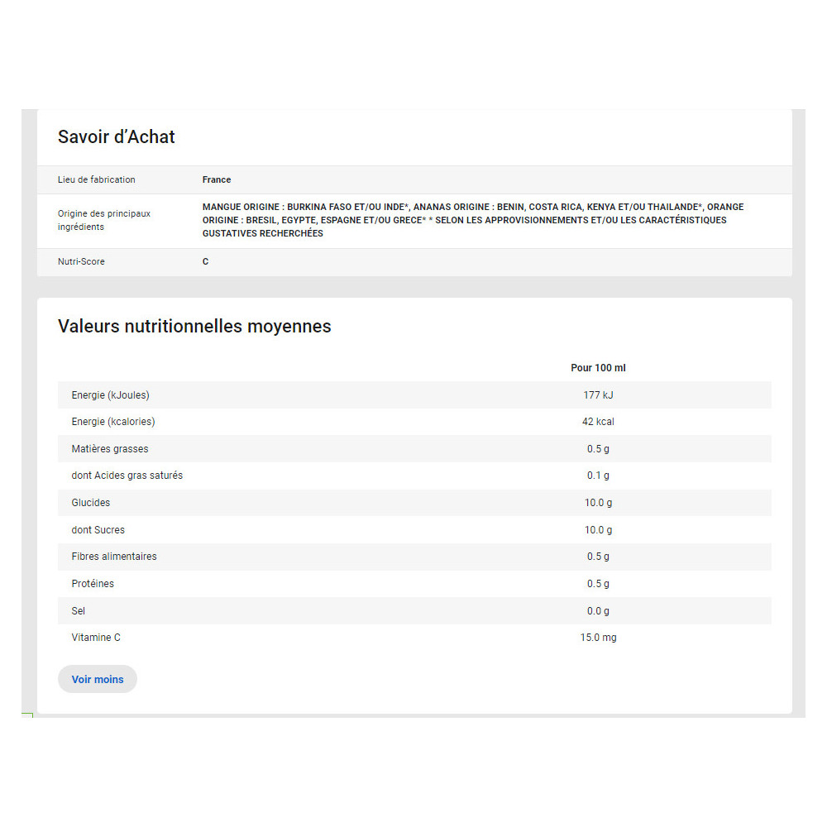Select the Lieu de fabrication row label
827x827 pixels.
click(x=97, y=179)
